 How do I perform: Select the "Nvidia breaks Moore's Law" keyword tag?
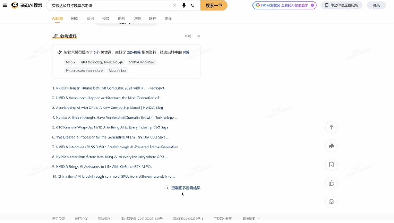click(x=84, y=70)
